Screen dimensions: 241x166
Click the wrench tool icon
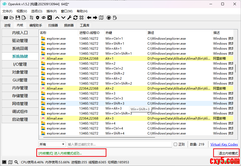[x=69, y=18]
